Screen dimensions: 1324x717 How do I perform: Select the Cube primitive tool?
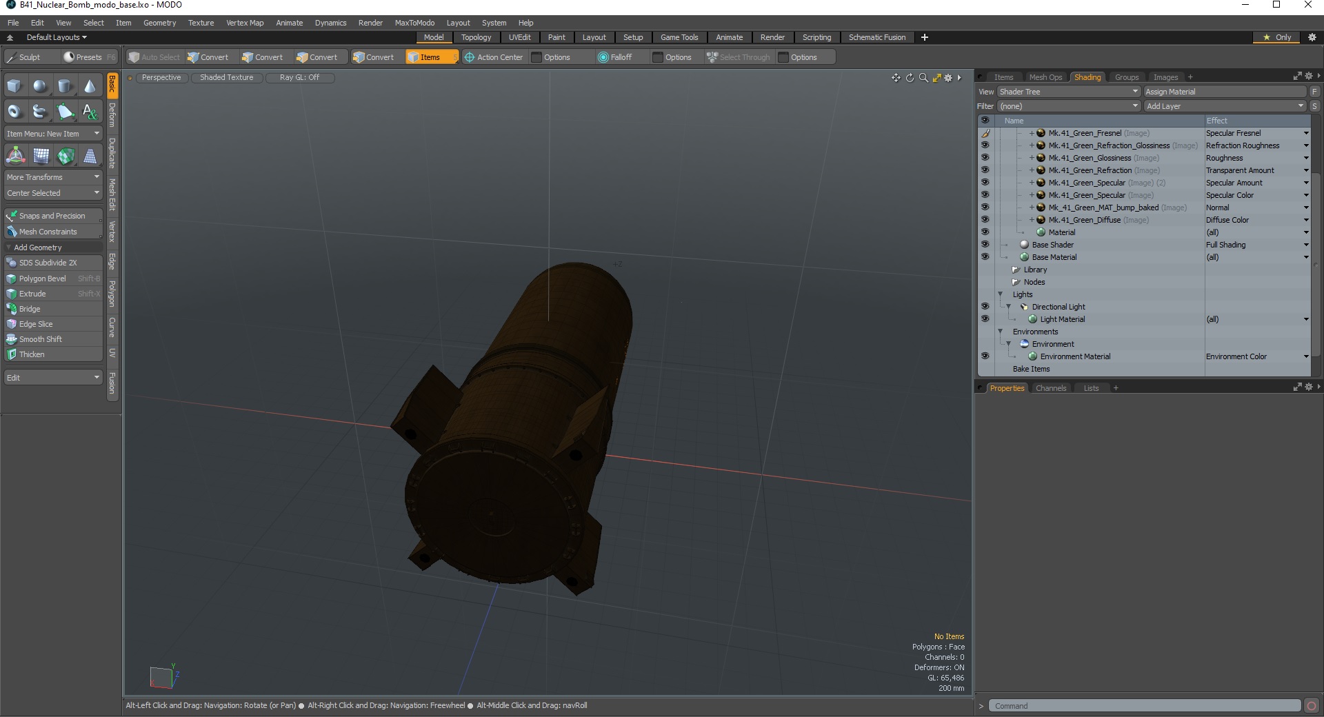[15, 86]
